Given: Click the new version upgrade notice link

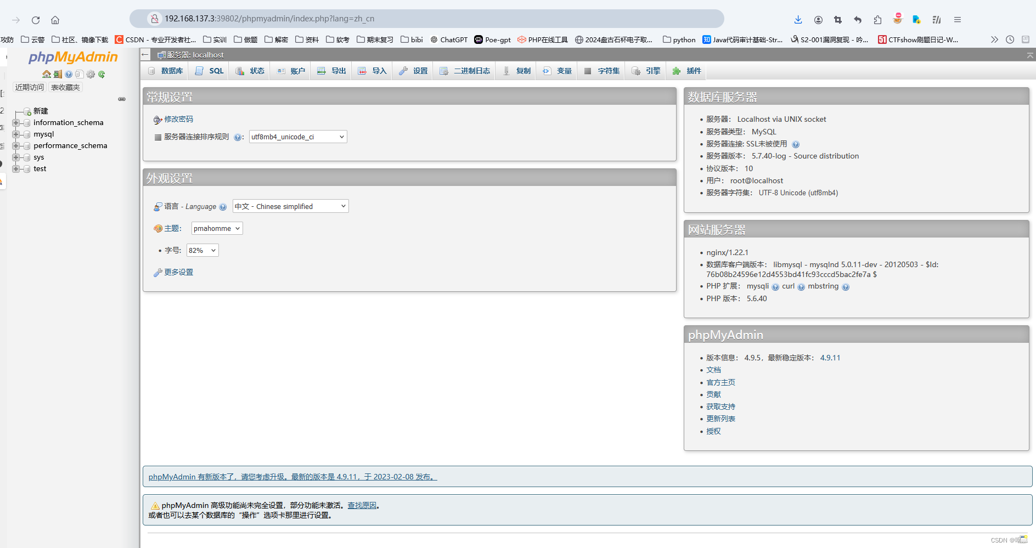Looking at the screenshot, I should pos(292,477).
